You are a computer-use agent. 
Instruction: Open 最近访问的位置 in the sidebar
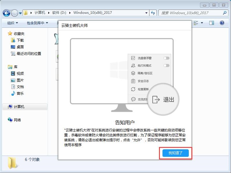(x=29, y=54)
